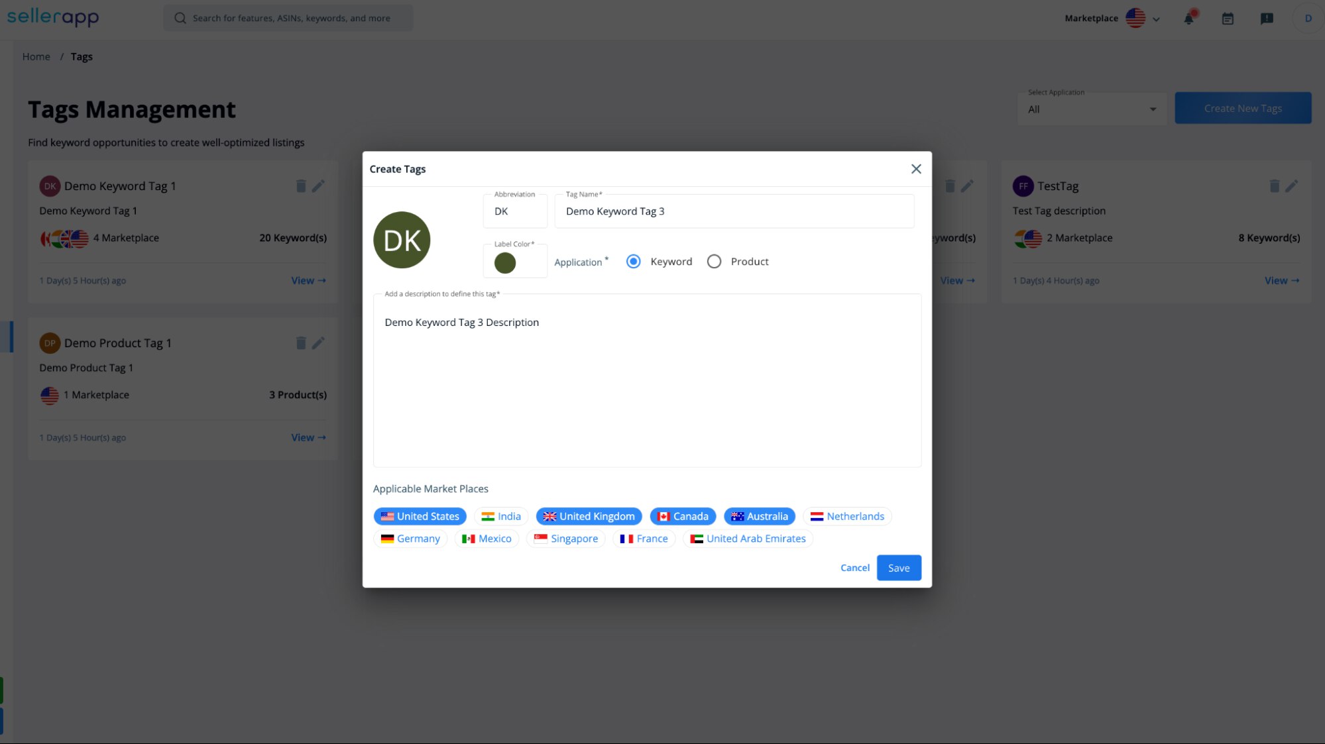Toggle the Singapore marketplace chip
Viewport: 1325px width, 744px height.
[x=566, y=539]
